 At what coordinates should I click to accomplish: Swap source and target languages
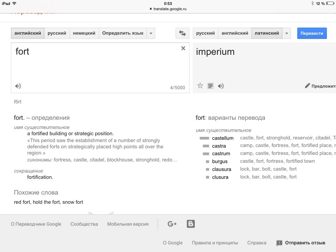point(182,33)
